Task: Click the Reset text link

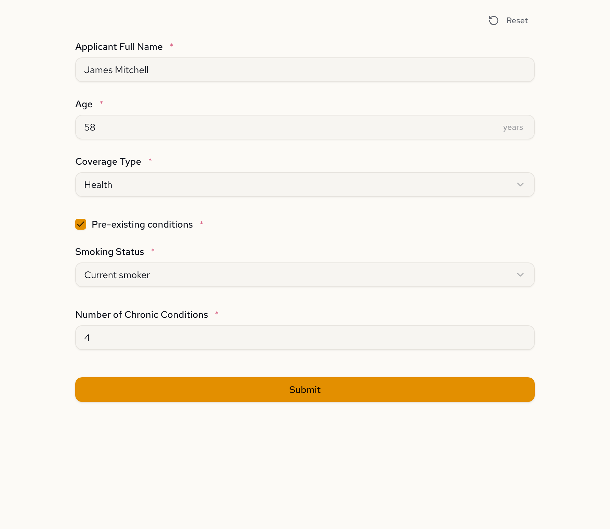Action: coord(517,21)
